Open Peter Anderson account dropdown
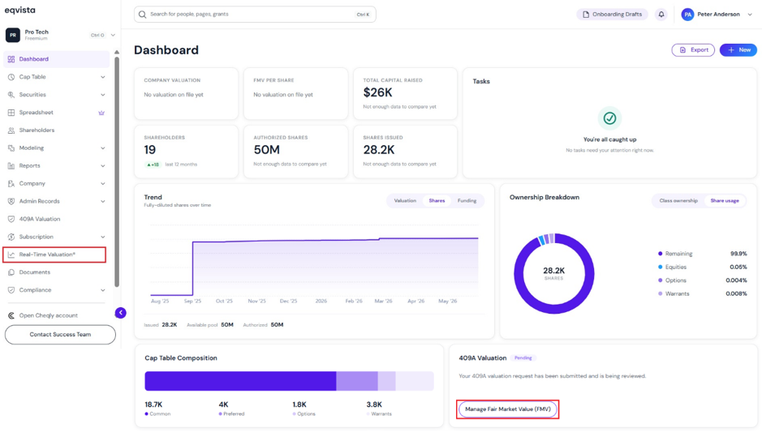The image size is (762, 432). [x=750, y=15]
